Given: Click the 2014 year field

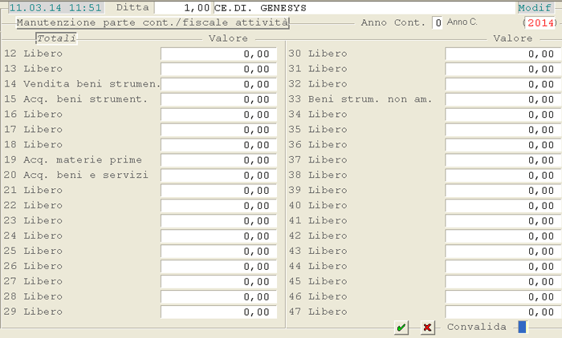Looking at the screenshot, I should click(x=540, y=23).
